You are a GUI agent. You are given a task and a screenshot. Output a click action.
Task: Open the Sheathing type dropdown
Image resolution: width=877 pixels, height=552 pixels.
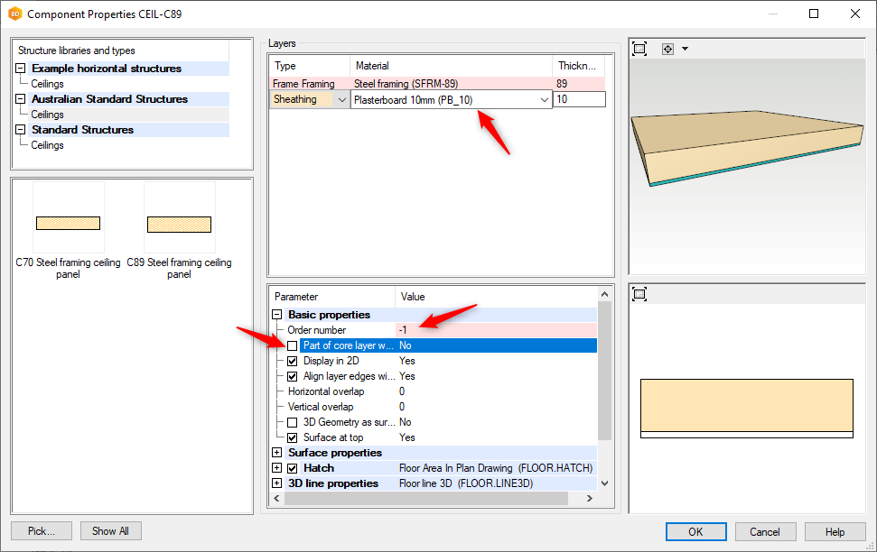tap(341, 100)
